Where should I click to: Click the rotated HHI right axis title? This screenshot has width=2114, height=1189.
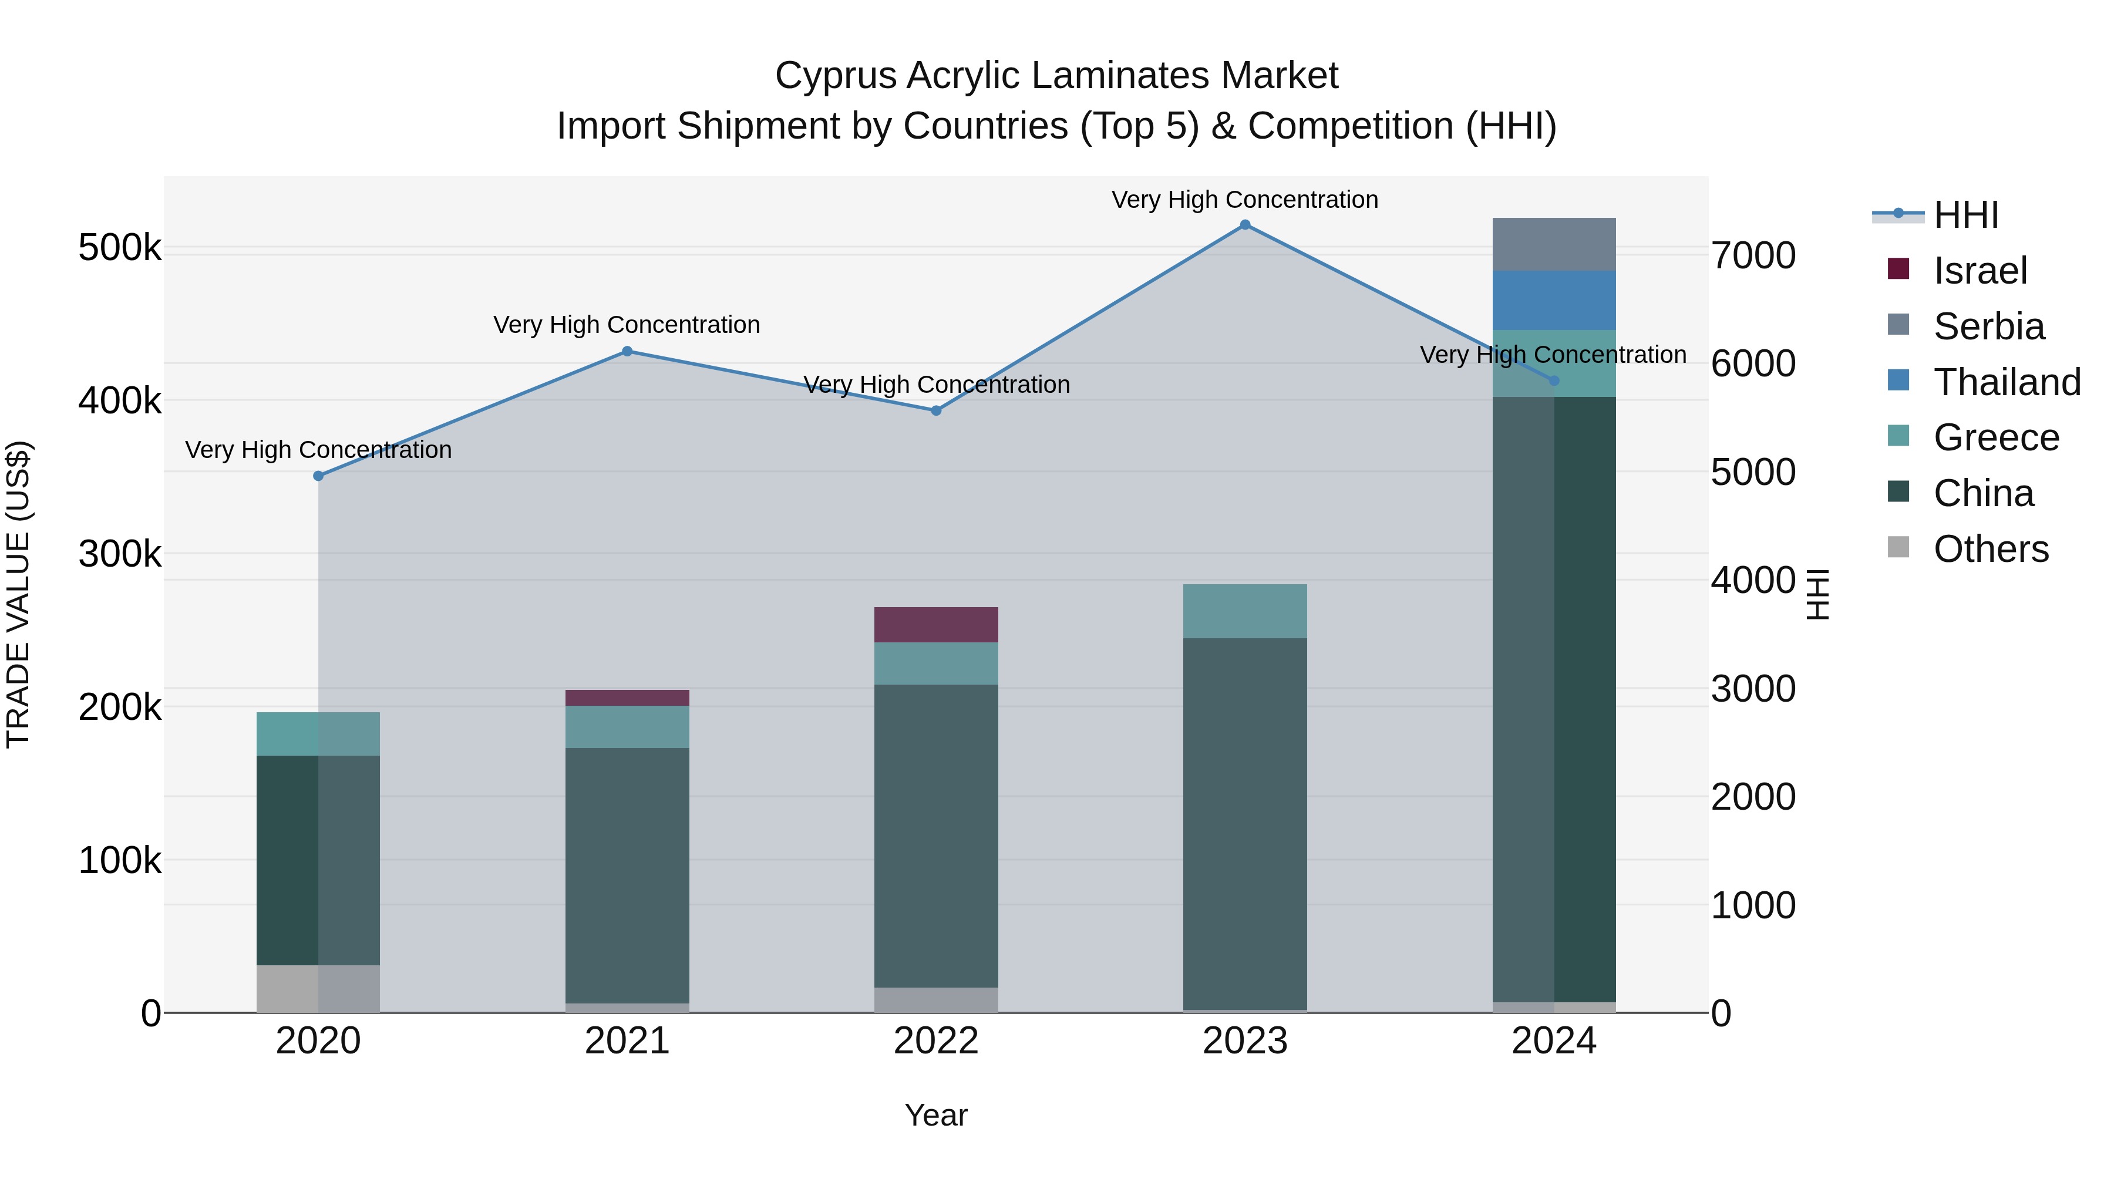click(1817, 594)
